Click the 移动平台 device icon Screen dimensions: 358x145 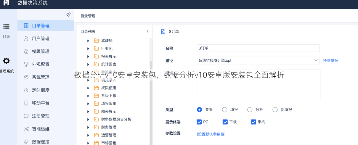point(26,103)
